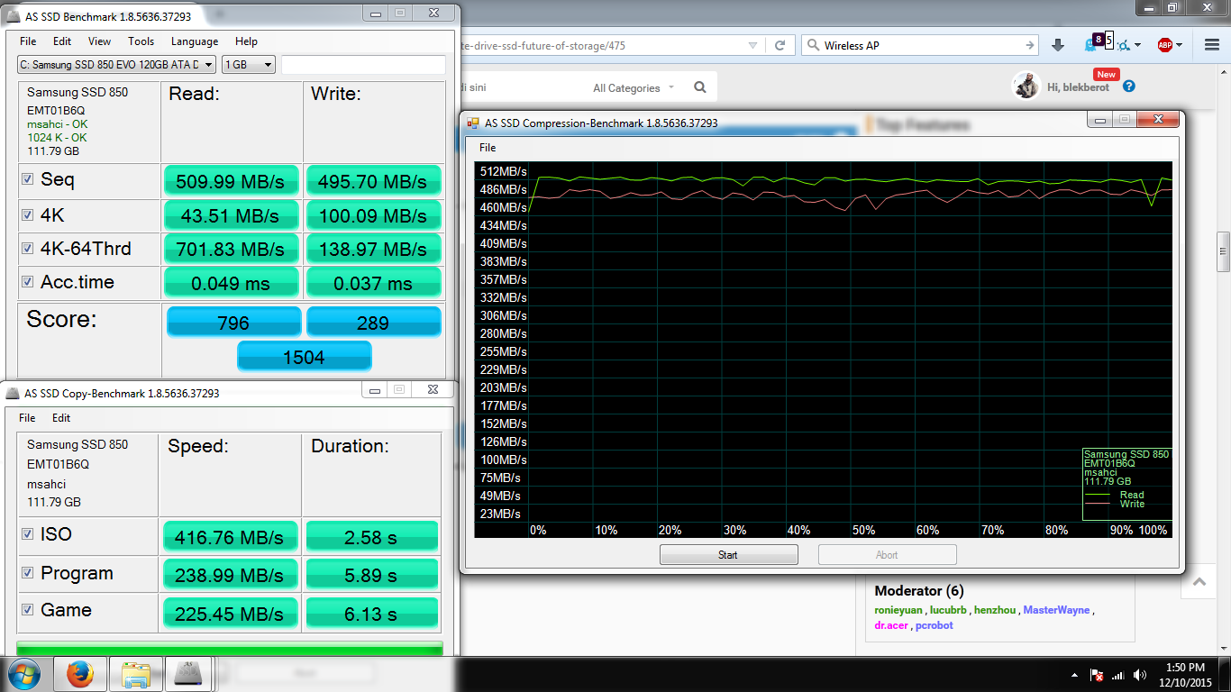This screenshot has width=1231, height=692.
Task: Click the AS SSD Copy-Benchmark title bar icon
Action: point(13,393)
